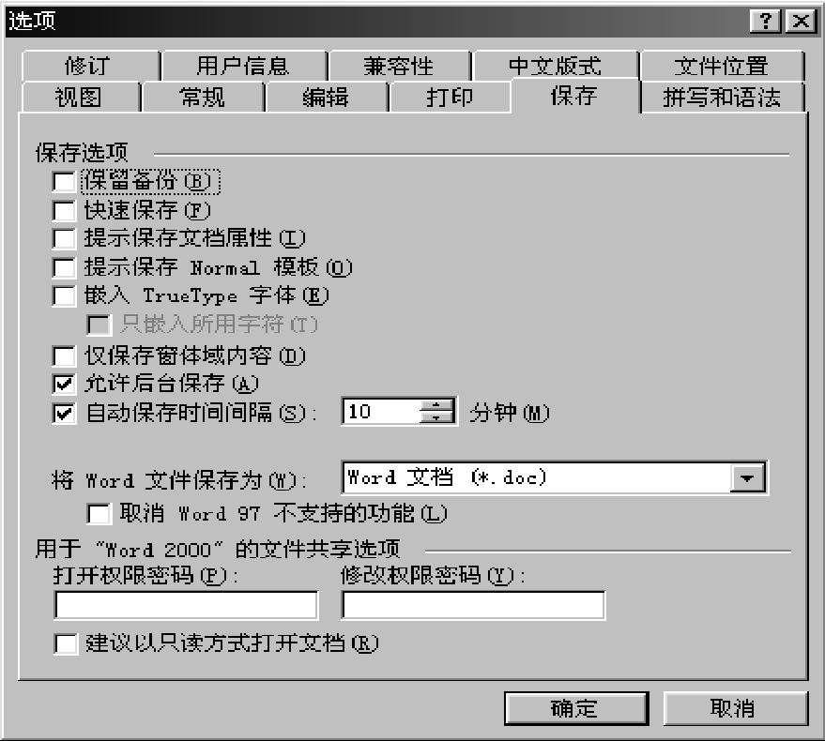Check 嵌入 TrueType 字体 option
Viewport: 825px width, 741px height.
[64, 295]
